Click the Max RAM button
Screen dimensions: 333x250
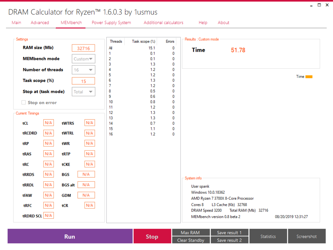(x=191, y=232)
